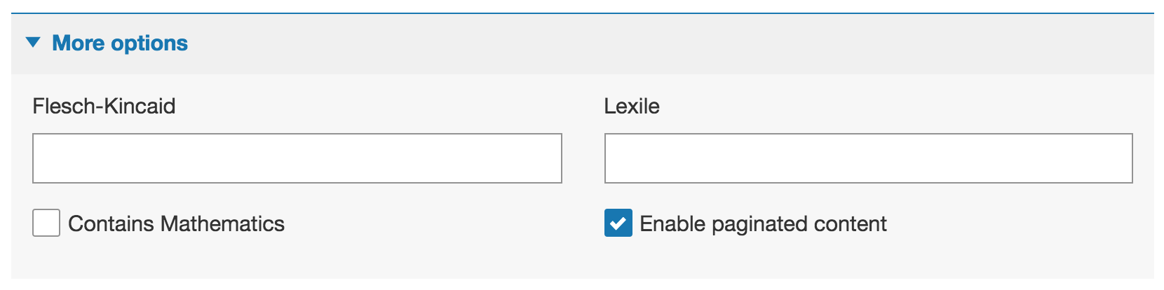1164x290 pixels.
Task: Toggle off paginated content blue checkbox
Action: coord(618,223)
